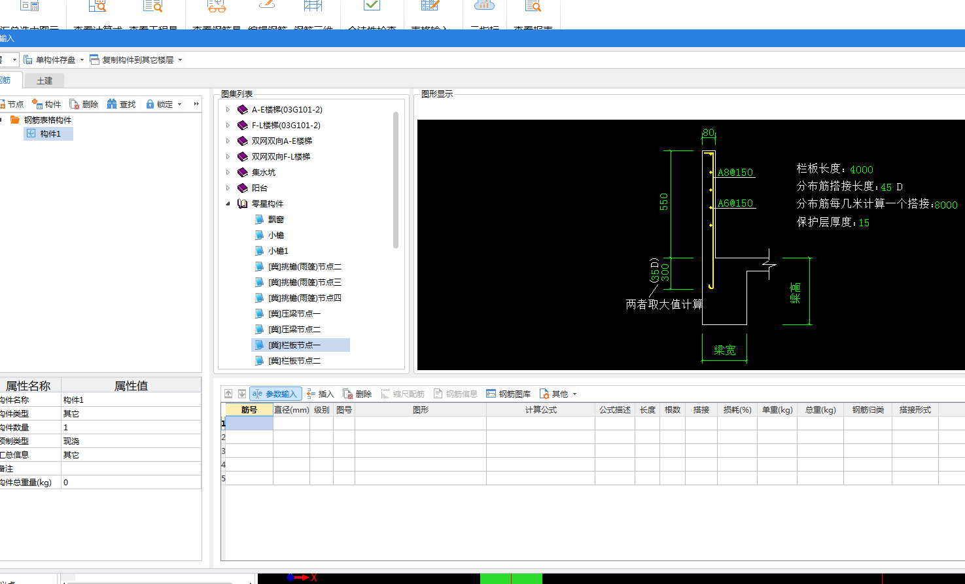965x584 pixels.
Task: Expand the 阳台 atlas node
Action: point(228,188)
